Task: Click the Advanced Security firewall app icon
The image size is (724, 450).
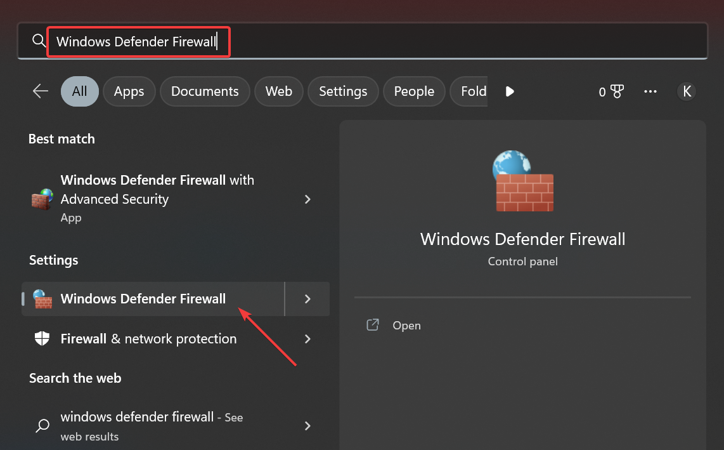Action: click(x=42, y=199)
